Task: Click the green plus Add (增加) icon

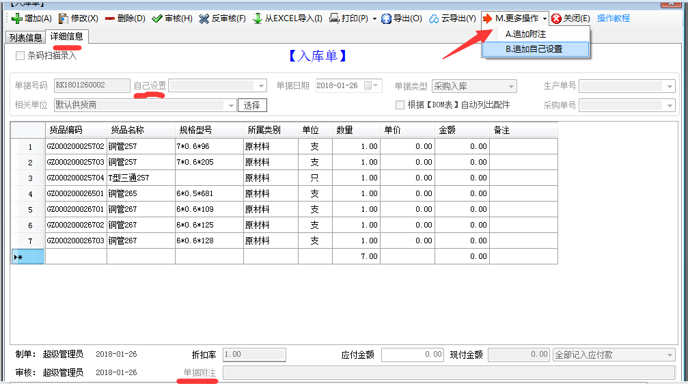Action: [17, 18]
